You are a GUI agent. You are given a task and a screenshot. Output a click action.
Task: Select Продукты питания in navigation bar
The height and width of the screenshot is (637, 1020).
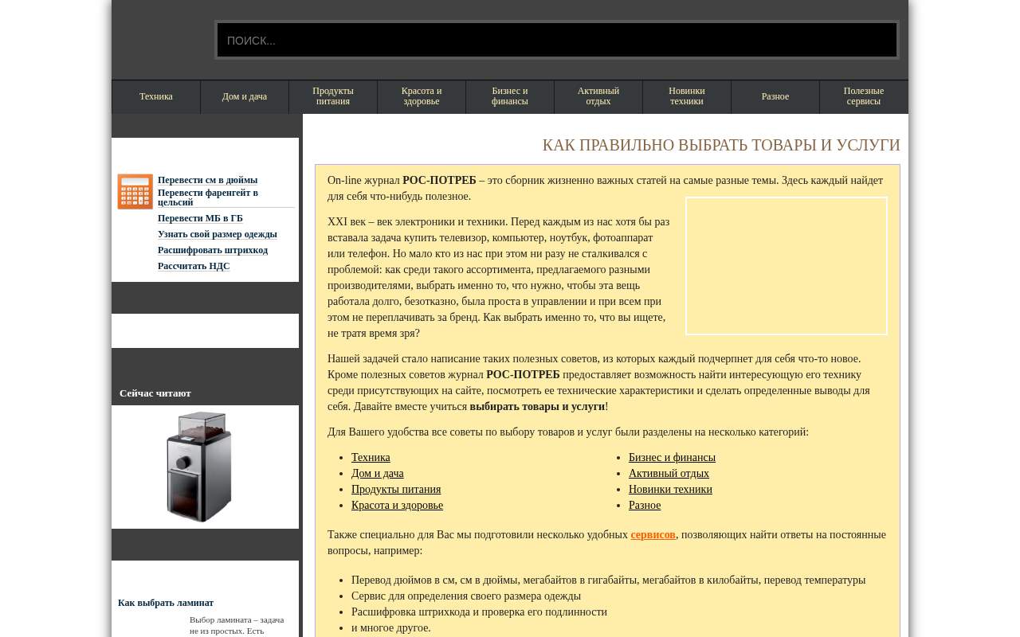(333, 96)
